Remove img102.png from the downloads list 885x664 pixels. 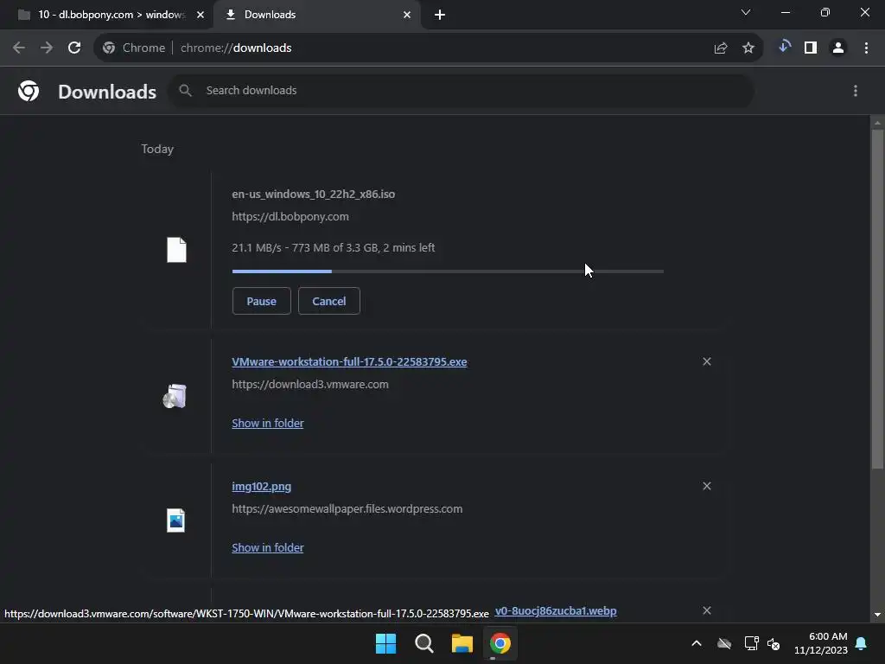click(707, 486)
